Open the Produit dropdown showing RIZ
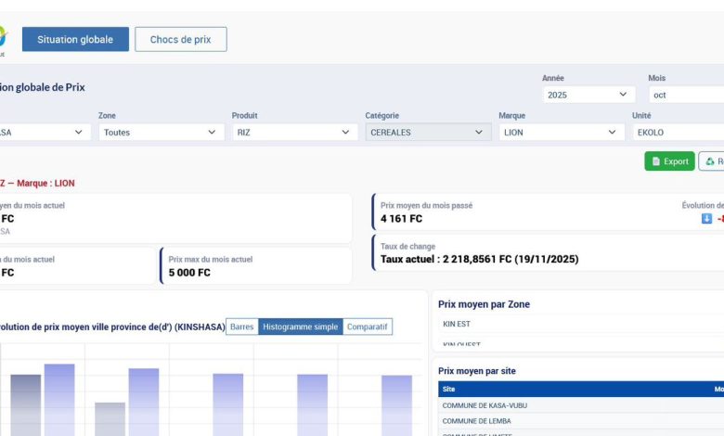Image resolution: width=724 pixels, height=436 pixels. coord(294,133)
